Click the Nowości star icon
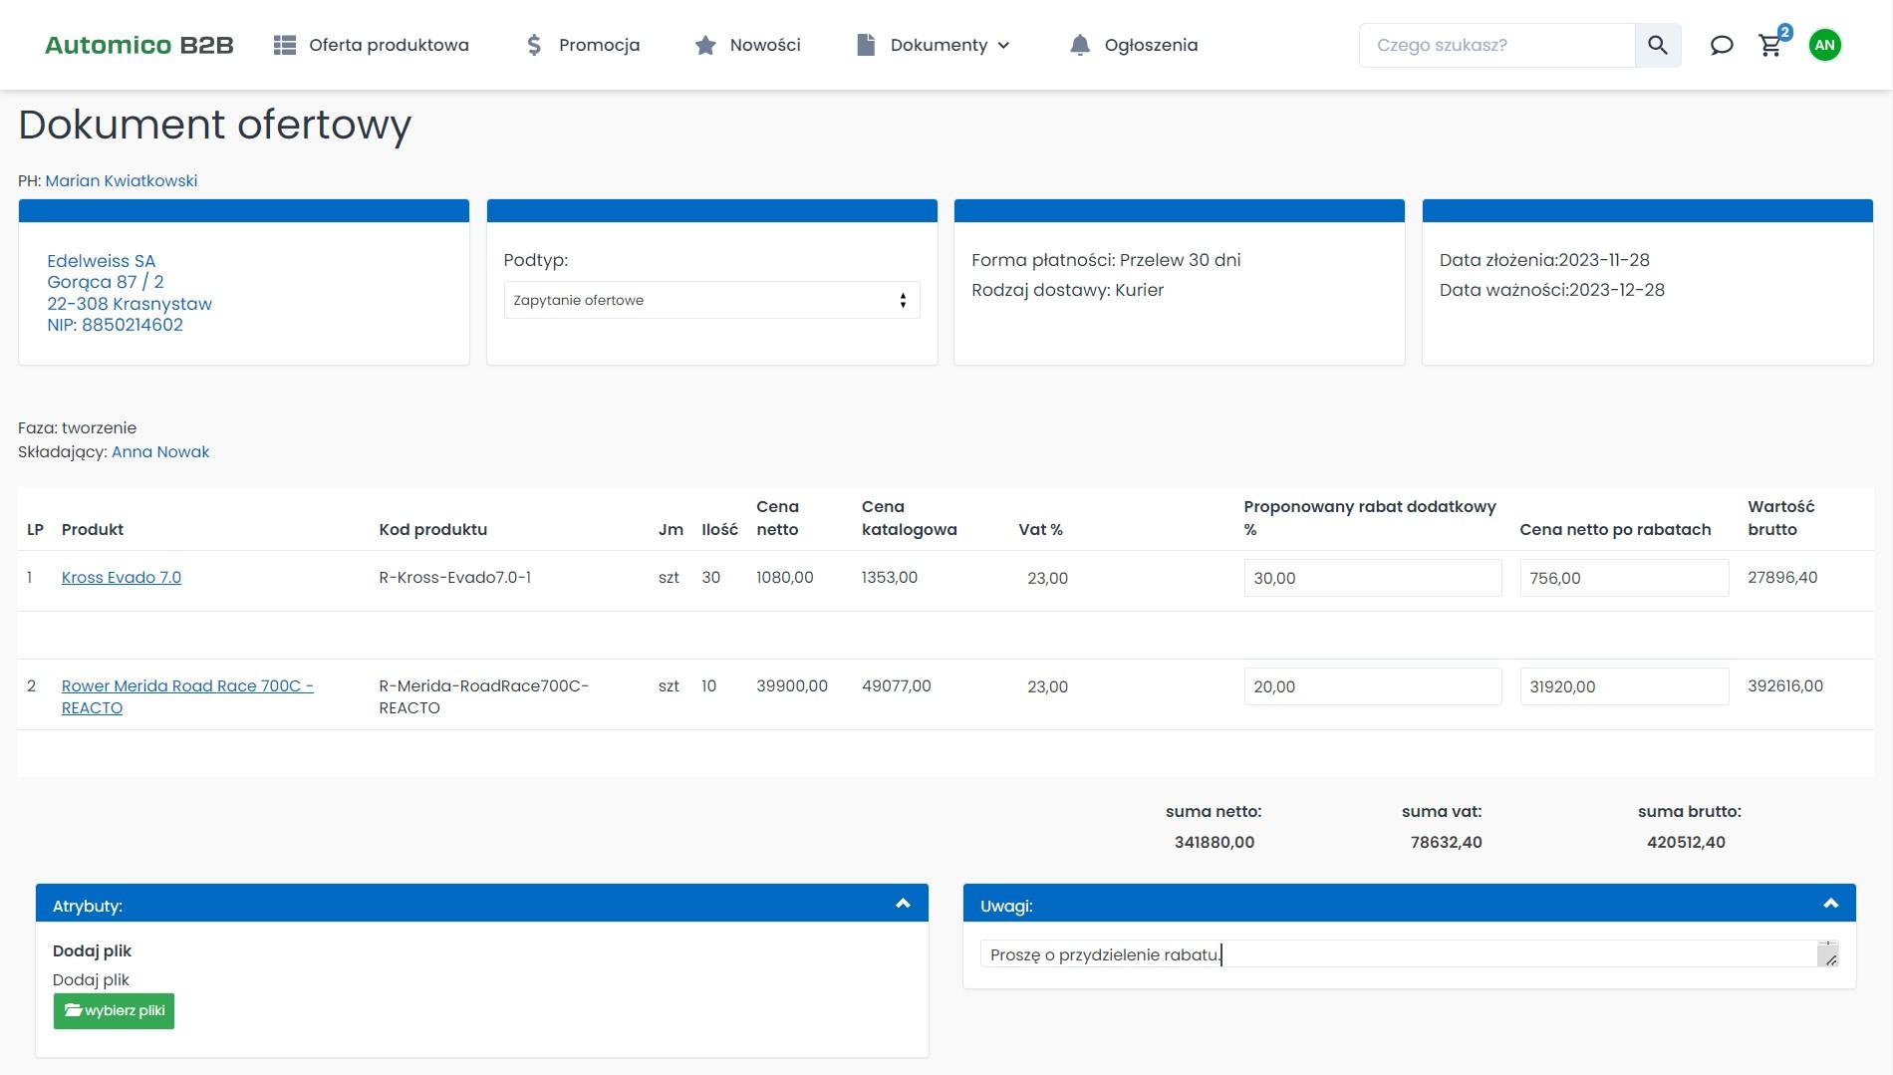Screen dimensions: 1893x1075 coord(705,45)
